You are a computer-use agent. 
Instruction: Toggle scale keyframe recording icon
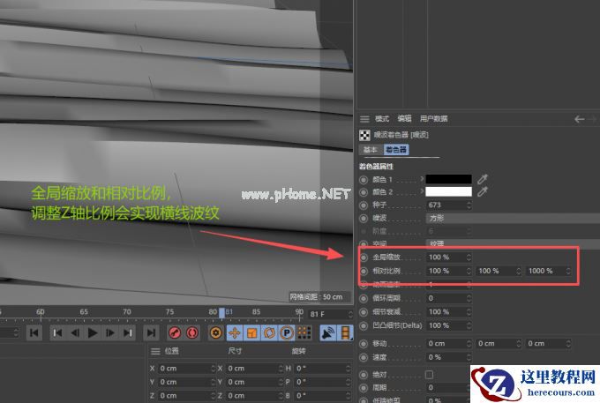(x=251, y=332)
